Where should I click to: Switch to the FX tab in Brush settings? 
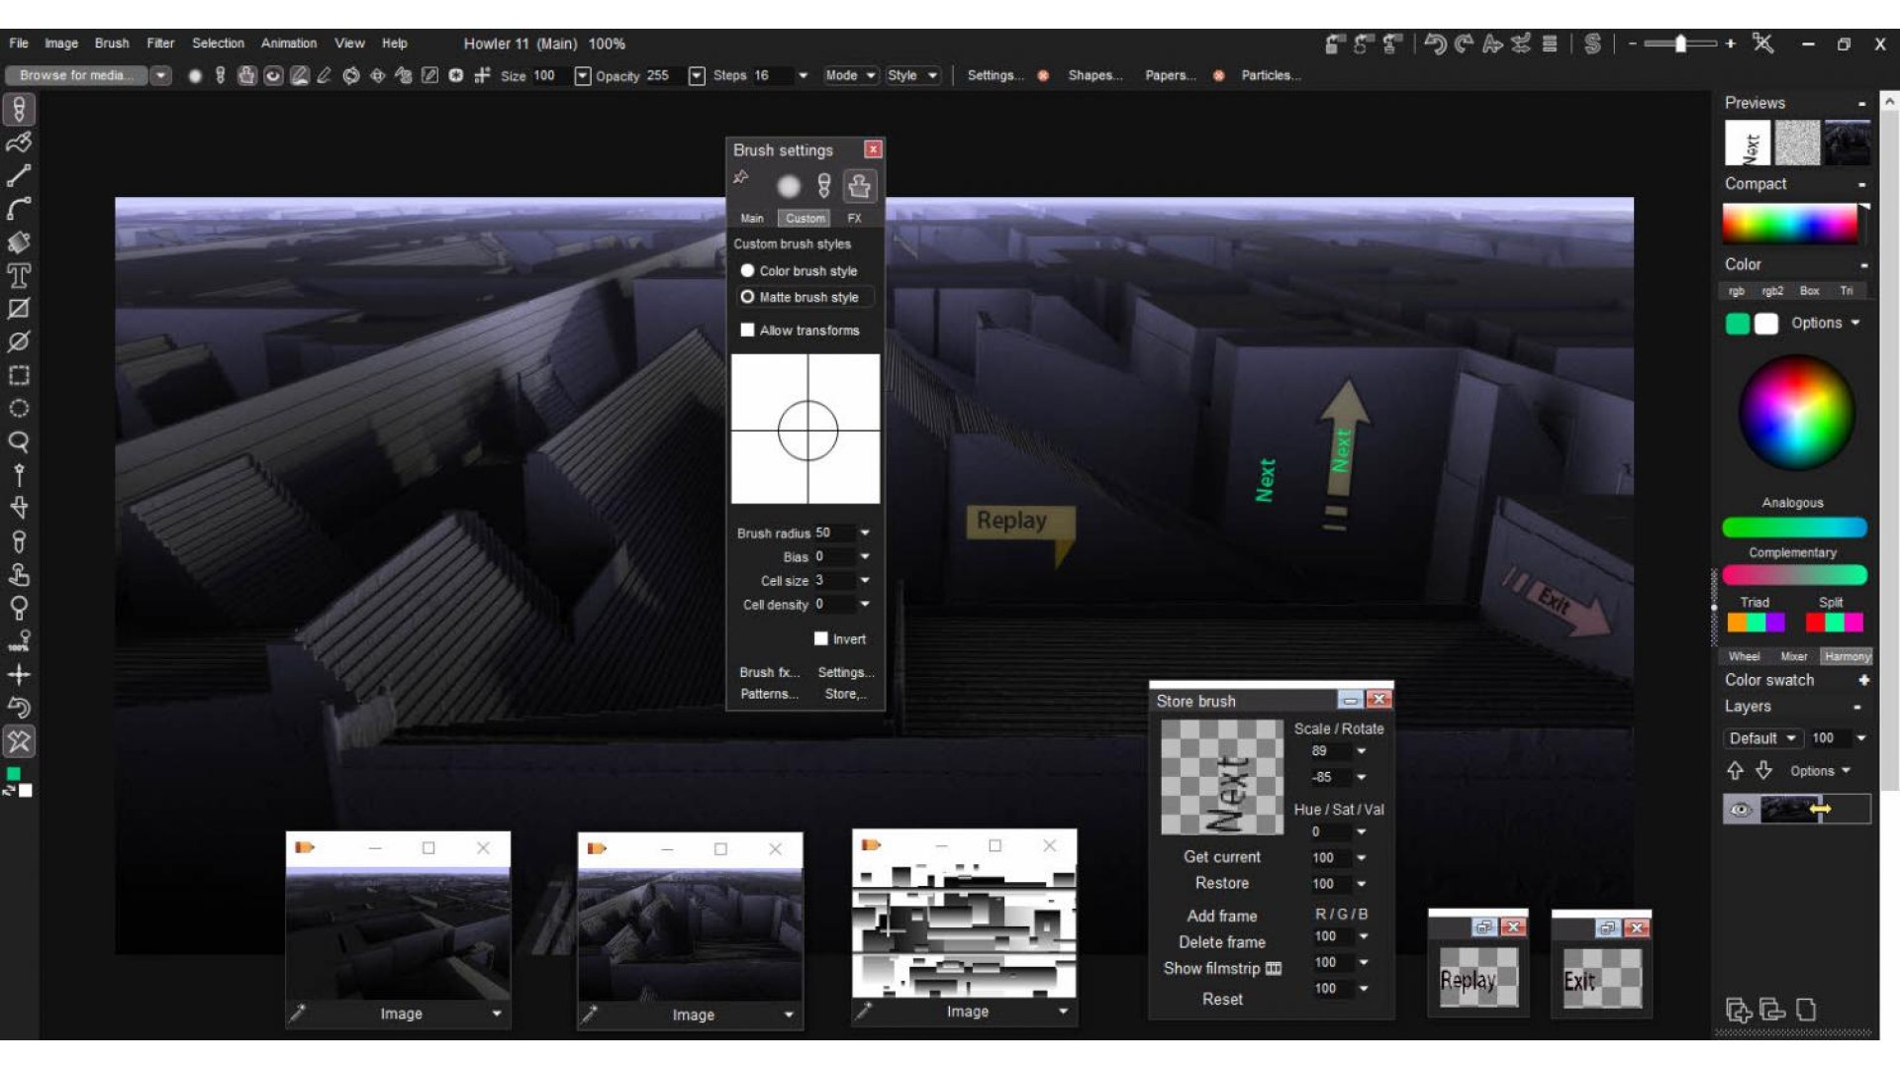click(x=854, y=218)
